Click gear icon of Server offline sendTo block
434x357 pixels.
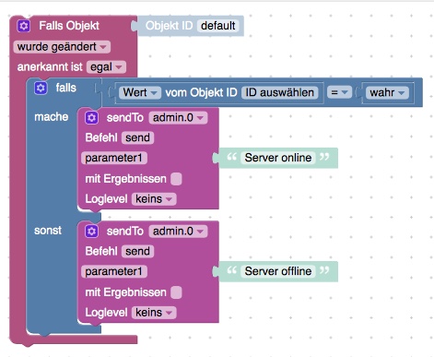[x=91, y=232]
